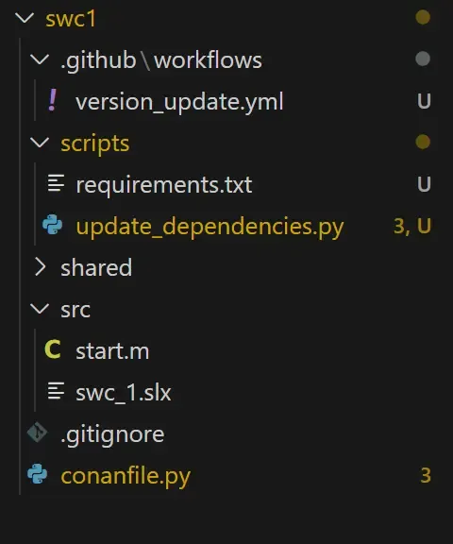Collapse the .github\workflows folder chevron

coord(40,59)
